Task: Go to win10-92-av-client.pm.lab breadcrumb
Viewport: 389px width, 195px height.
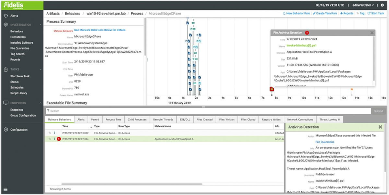Action: pyautogui.click(x=107, y=13)
